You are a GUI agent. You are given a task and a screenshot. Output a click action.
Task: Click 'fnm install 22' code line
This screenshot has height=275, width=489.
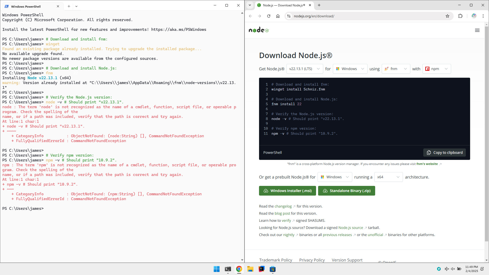(286, 104)
